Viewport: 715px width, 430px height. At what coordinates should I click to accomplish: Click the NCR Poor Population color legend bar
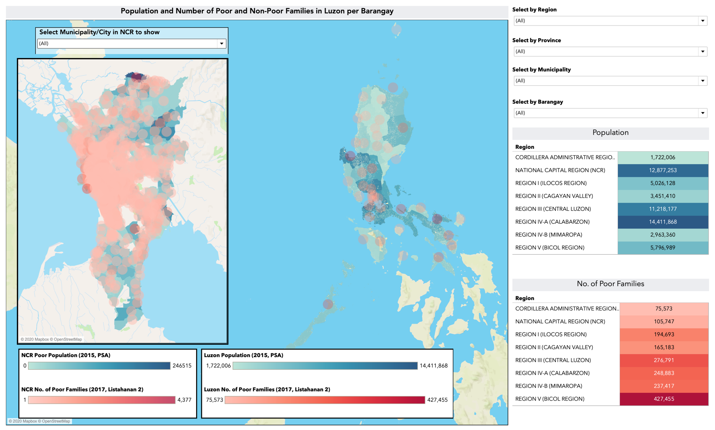tap(99, 366)
